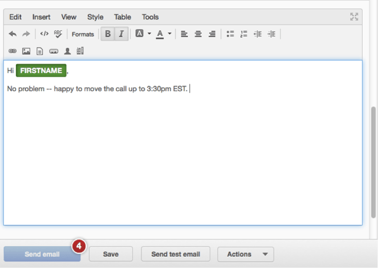Click the company building token icon
The height and width of the screenshot is (268, 378).
80,51
